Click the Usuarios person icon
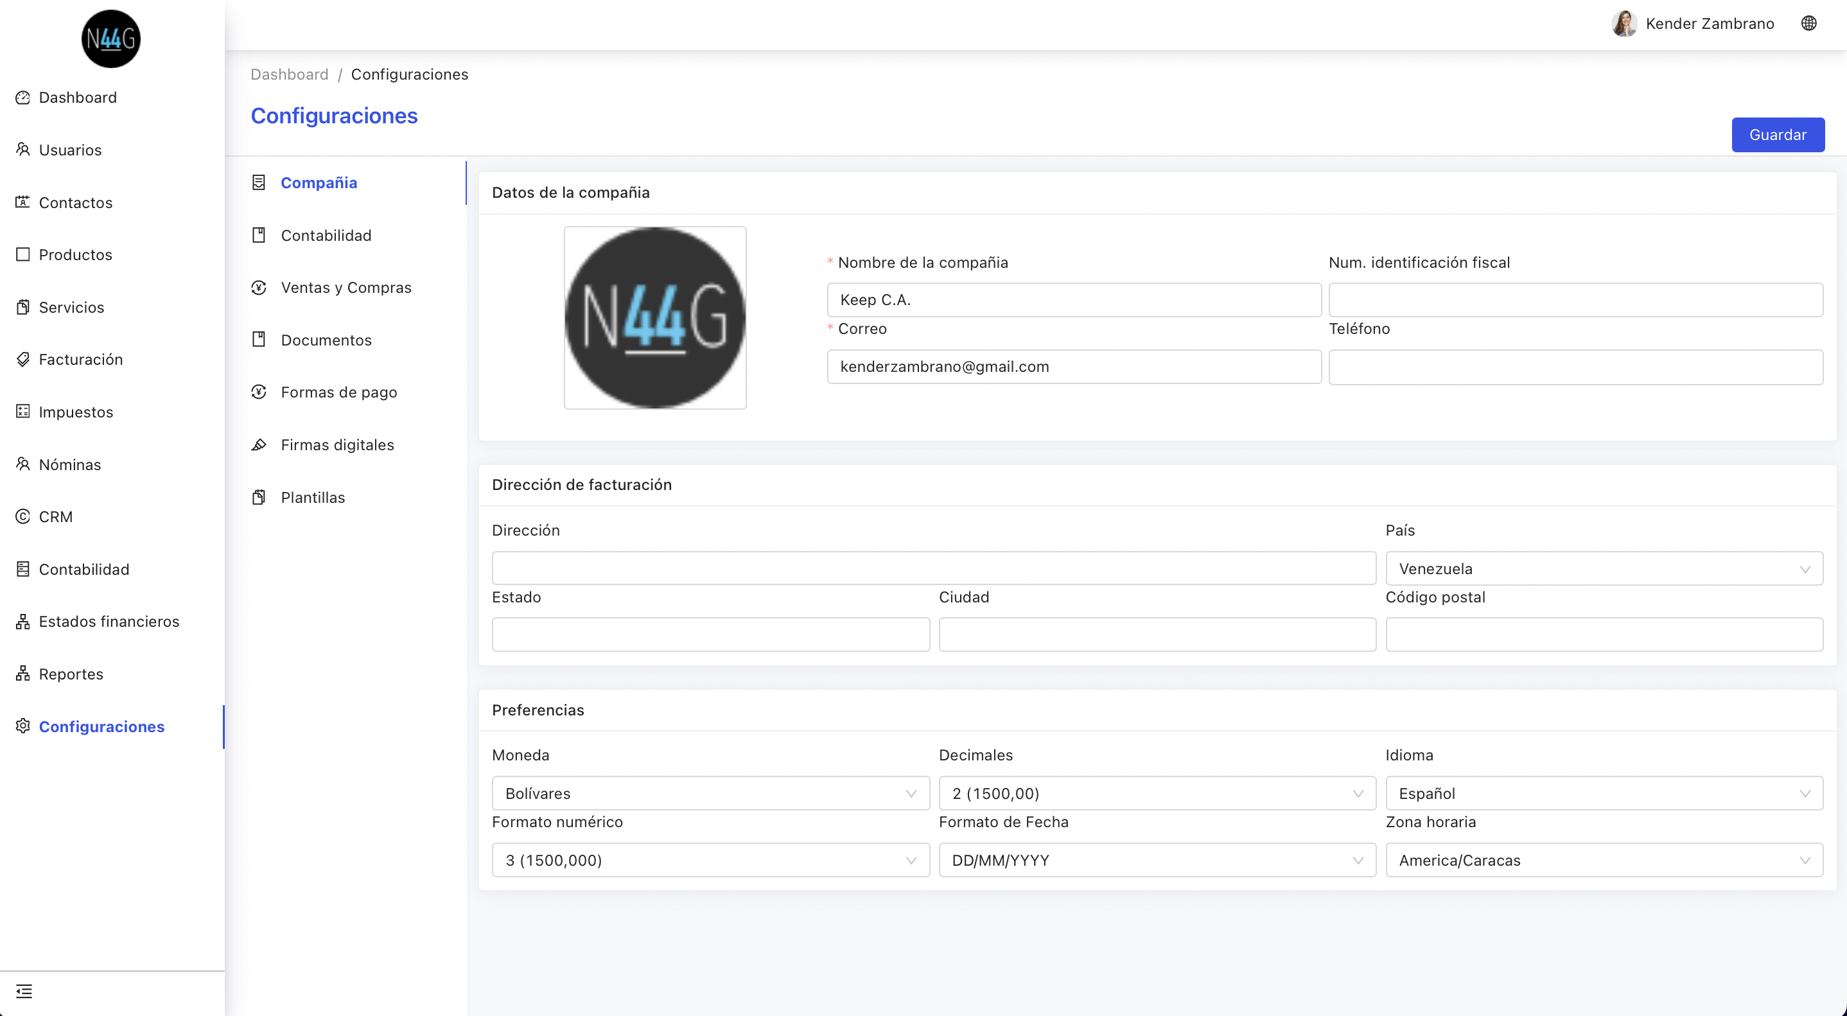1847x1016 pixels. coord(23,150)
